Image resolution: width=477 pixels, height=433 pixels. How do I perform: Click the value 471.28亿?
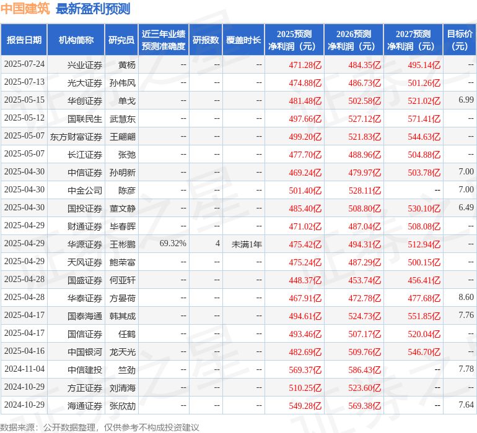(x=305, y=65)
